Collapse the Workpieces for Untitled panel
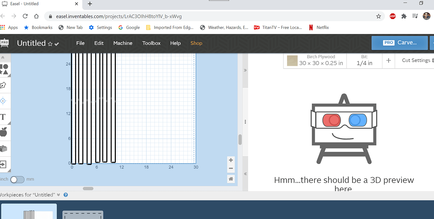The image size is (434, 219). click(58, 194)
